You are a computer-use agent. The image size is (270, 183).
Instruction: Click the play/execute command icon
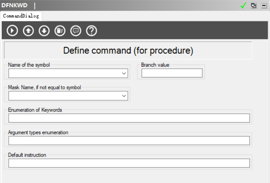pos(12,31)
